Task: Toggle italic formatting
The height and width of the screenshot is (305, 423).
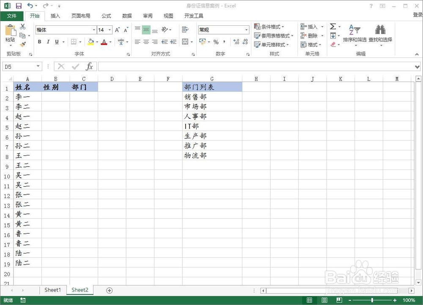Action: (47, 42)
